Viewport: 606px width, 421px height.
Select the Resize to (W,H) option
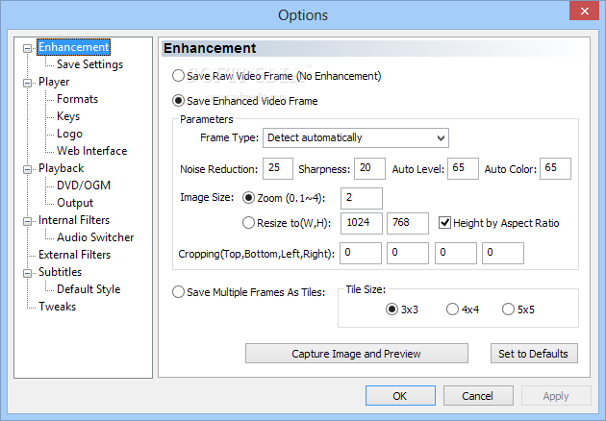coord(248,222)
